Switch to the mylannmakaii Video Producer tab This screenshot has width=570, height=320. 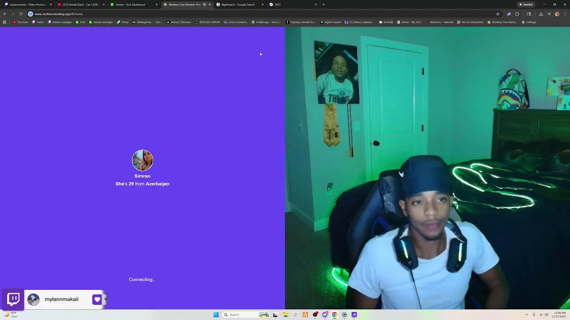(x=28, y=4)
